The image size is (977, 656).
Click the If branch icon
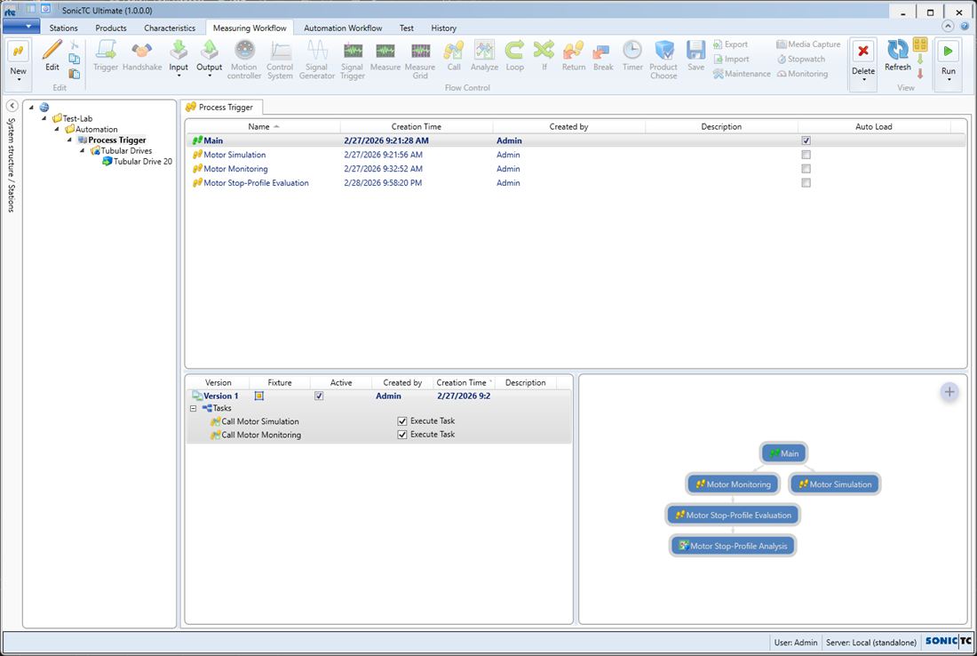coord(544,50)
